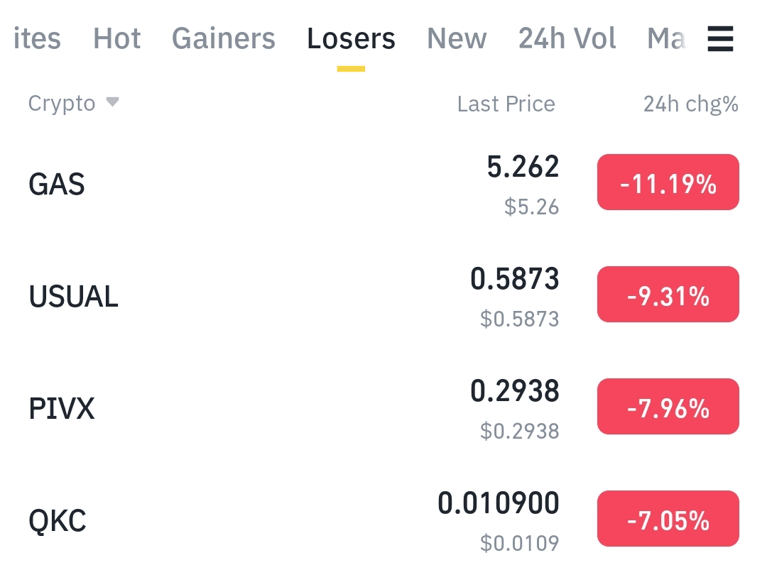767x575 pixels.
Task: Open the PIVX trading pair row
Action: (383, 407)
